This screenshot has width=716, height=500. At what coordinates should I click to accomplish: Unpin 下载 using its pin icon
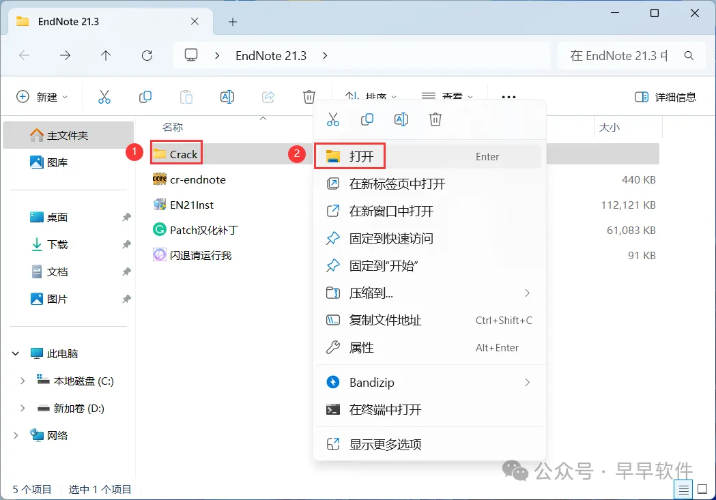126,244
